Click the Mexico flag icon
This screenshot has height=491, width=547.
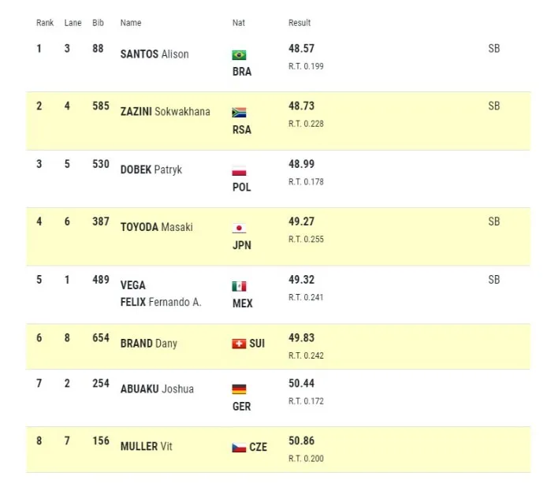coord(239,286)
